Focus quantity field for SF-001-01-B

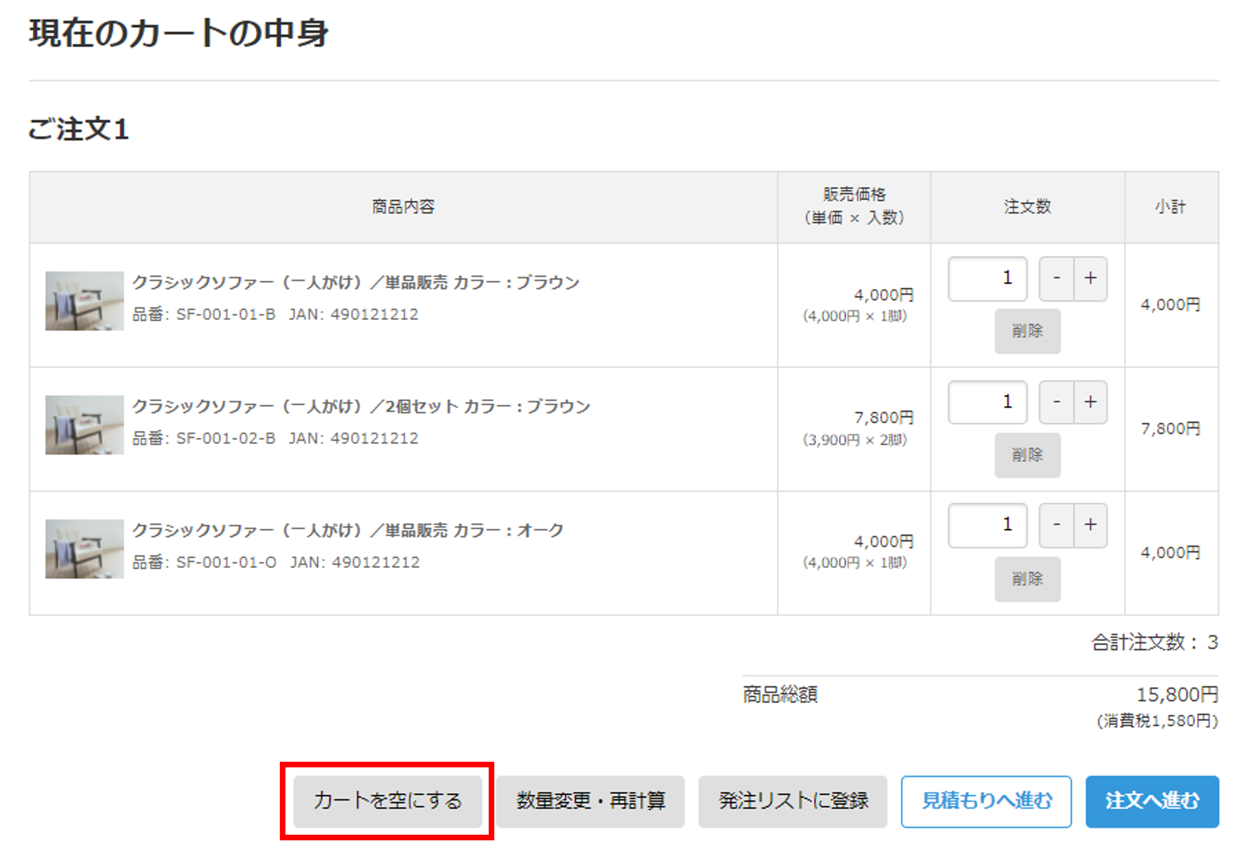[x=988, y=279]
